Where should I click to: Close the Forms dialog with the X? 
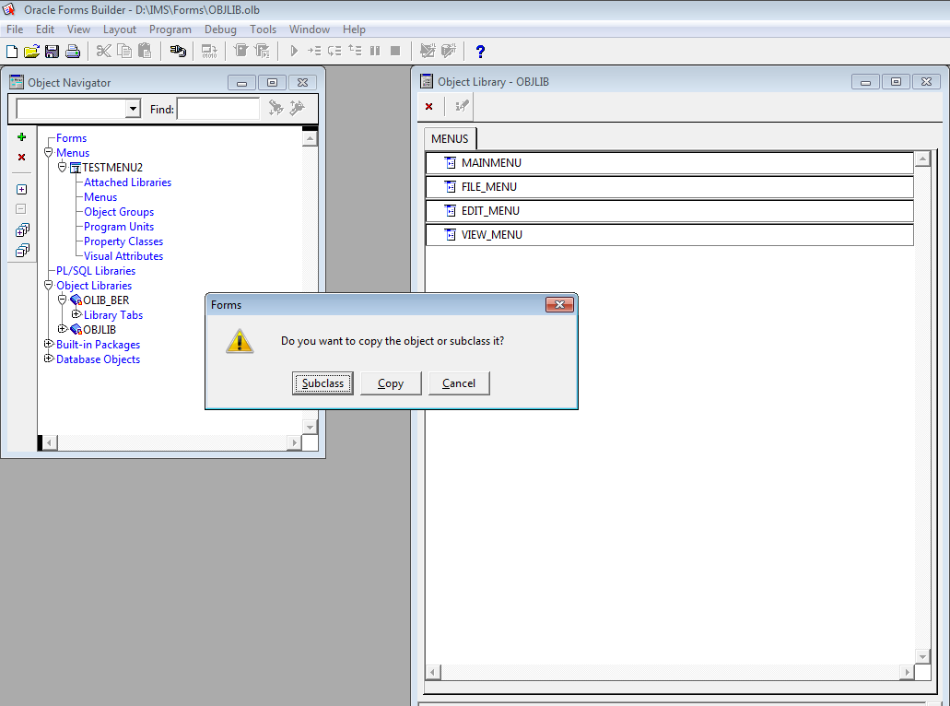click(560, 304)
